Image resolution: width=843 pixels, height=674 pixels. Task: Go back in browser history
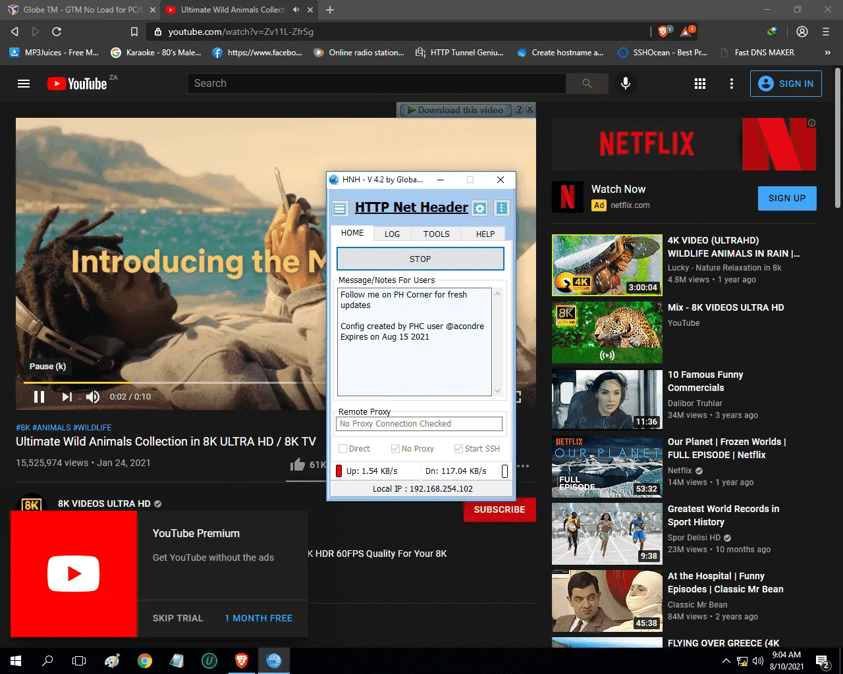coord(14,32)
